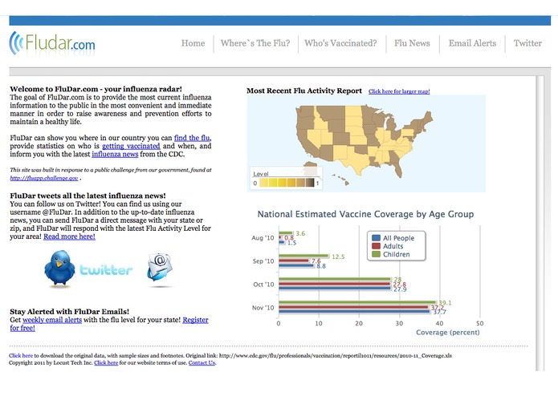
Task: Click the 'Most Recent Flu Activity Report' heading
Action: click(304, 91)
